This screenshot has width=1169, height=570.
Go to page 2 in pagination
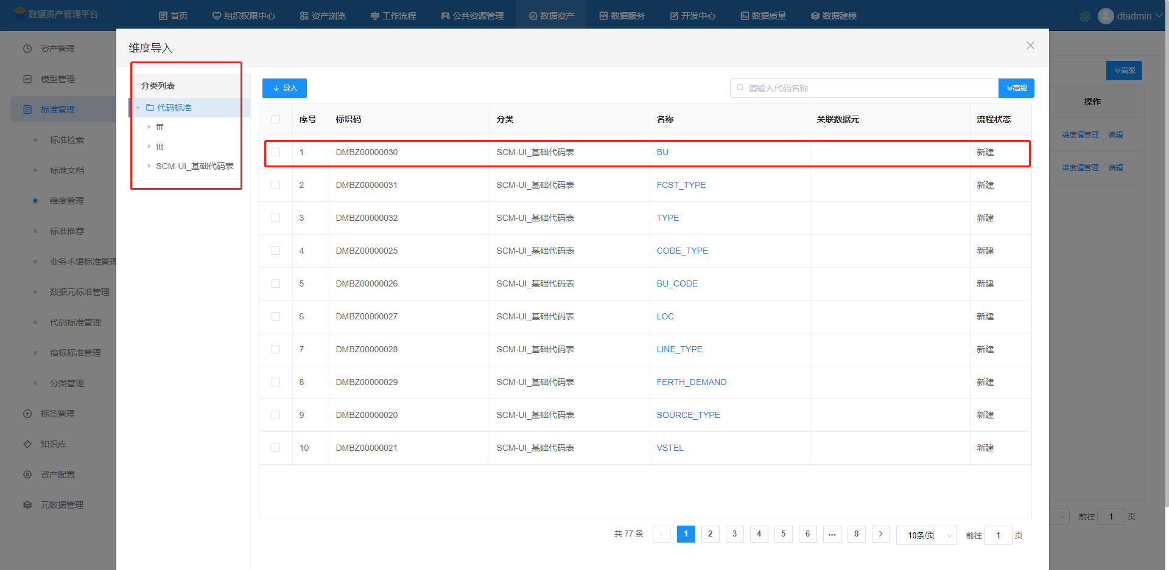(x=710, y=534)
